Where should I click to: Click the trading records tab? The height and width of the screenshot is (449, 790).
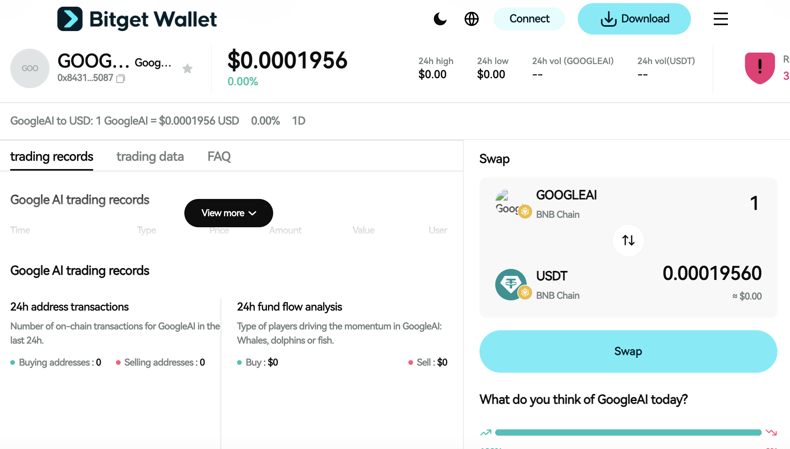[x=51, y=156]
